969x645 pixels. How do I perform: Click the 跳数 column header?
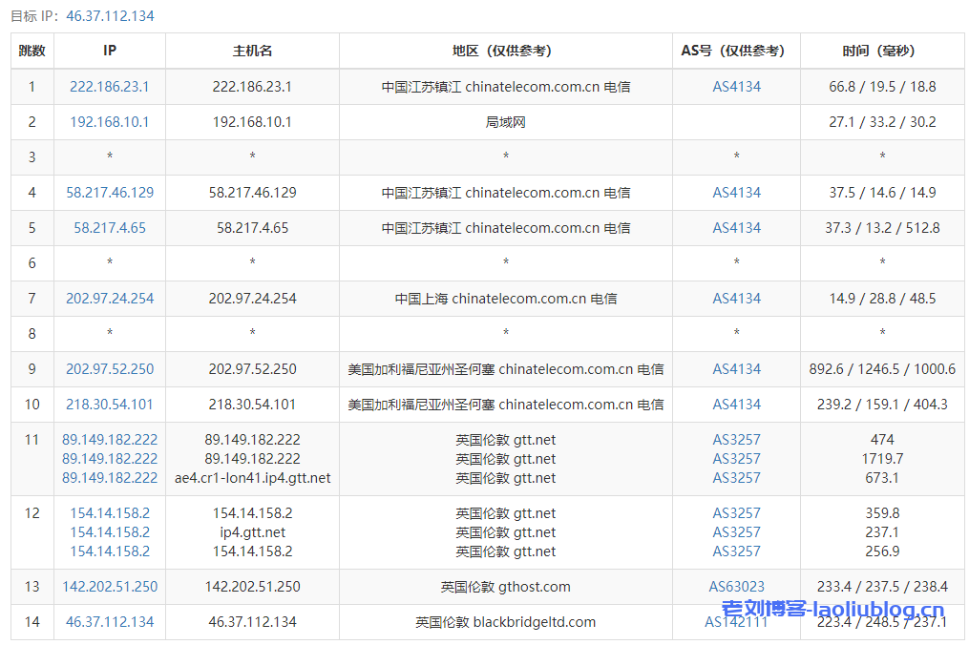(x=32, y=52)
